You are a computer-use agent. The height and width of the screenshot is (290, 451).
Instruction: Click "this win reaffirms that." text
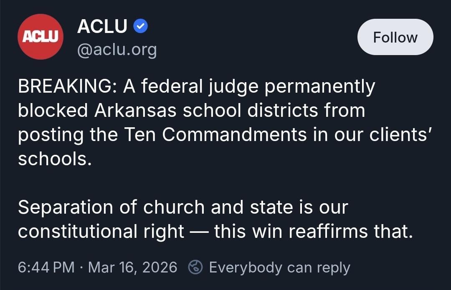click(x=313, y=231)
